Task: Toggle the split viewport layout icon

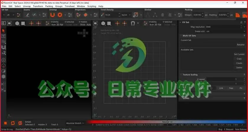Action: point(4,23)
